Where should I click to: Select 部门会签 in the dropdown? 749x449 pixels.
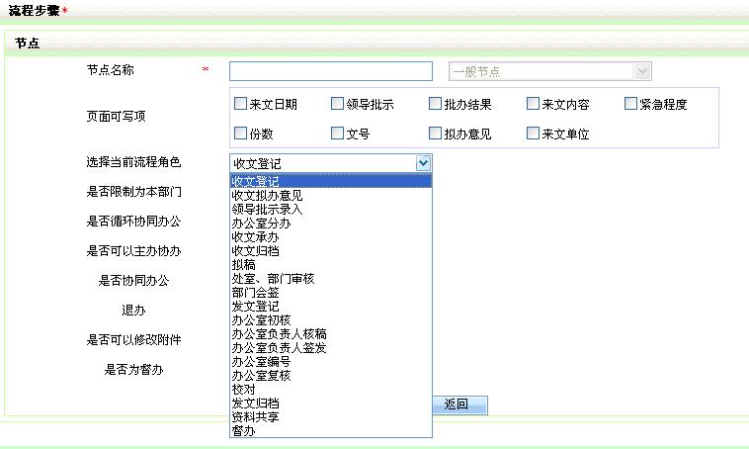pos(331,292)
